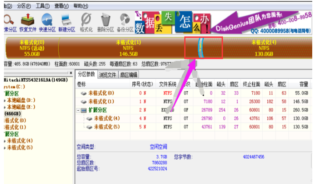Click the 260.5GB capacity cell

click(300, 110)
